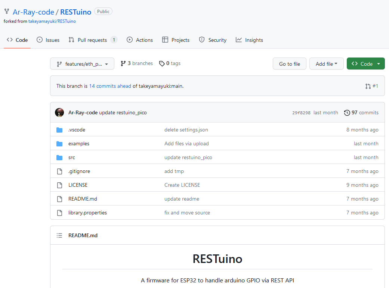The width and height of the screenshot is (389, 288).
Task: Click the pull requests count badge 1
Action: (114, 40)
